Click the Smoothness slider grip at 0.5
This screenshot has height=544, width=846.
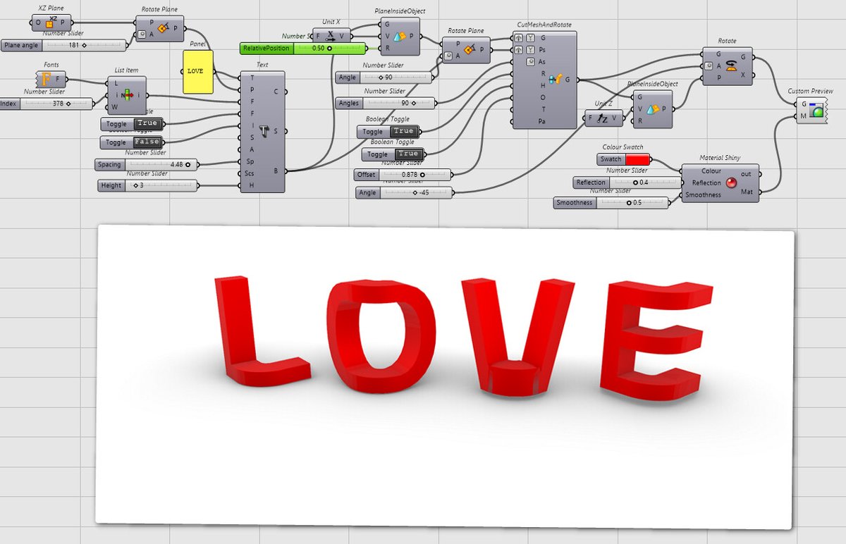pos(629,202)
